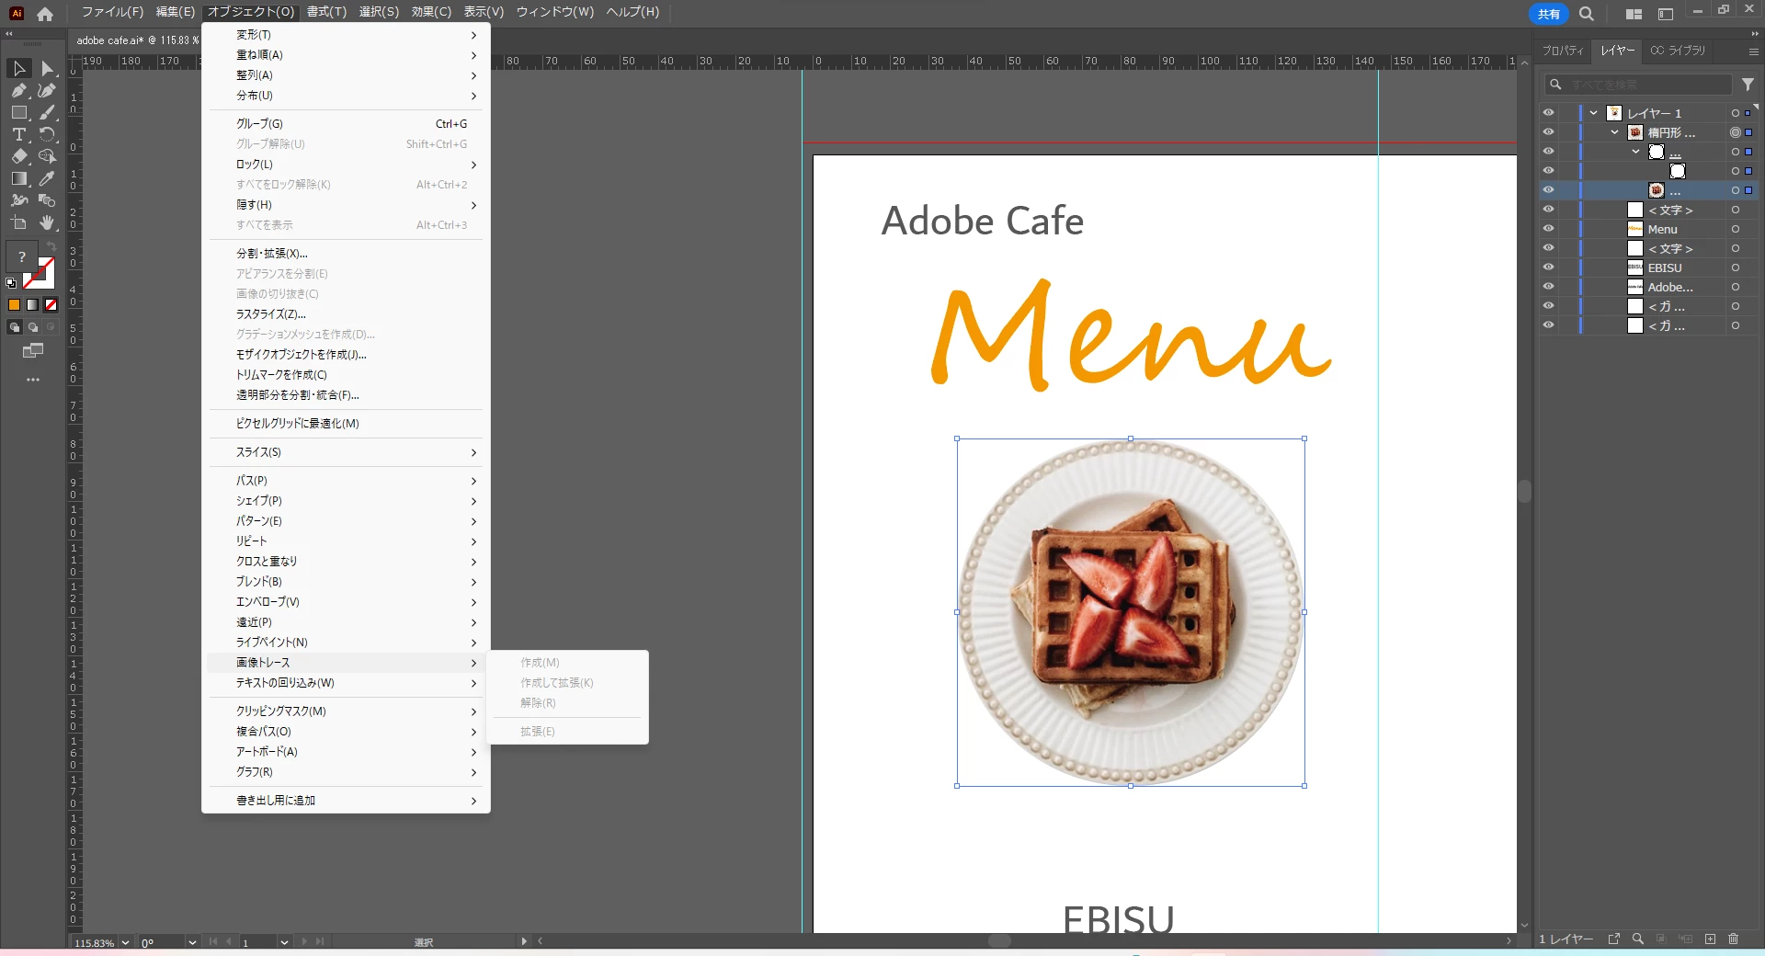Hide レイヤー 1 with its eye icon
Image resolution: width=1765 pixels, height=956 pixels.
click(x=1549, y=113)
